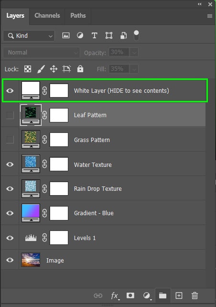Viewport: 216px width, 307px height.
Task: Click the chain link on Water Texture layer
Action: click(44, 164)
